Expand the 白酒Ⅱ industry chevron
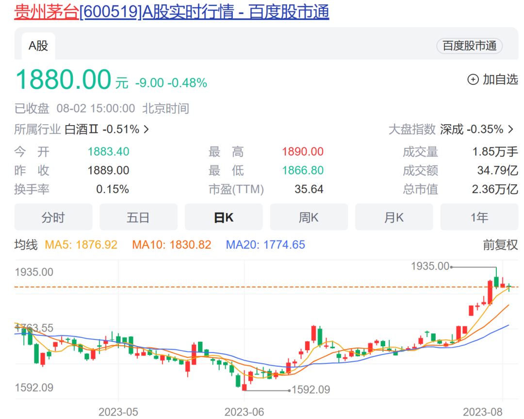Image resolution: width=524 pixels, height=419 pixels. click(x=146, y=129)
